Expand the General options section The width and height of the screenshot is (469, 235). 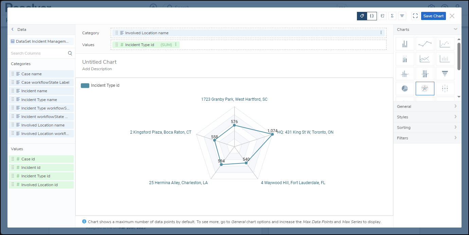click(427, 106)
